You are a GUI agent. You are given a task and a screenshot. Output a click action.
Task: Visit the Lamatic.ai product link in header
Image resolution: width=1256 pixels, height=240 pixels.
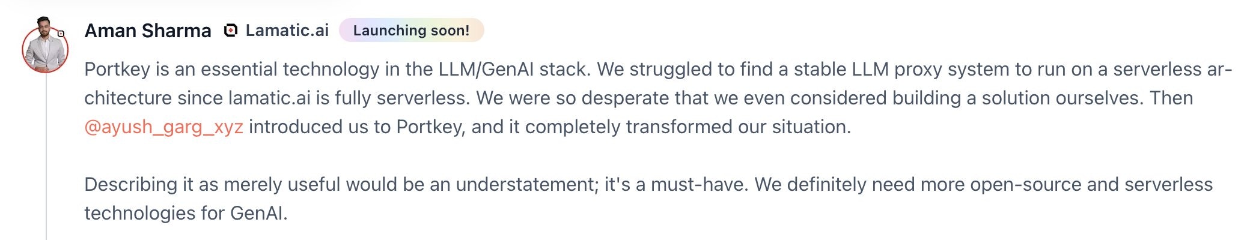tap(287, 31)
